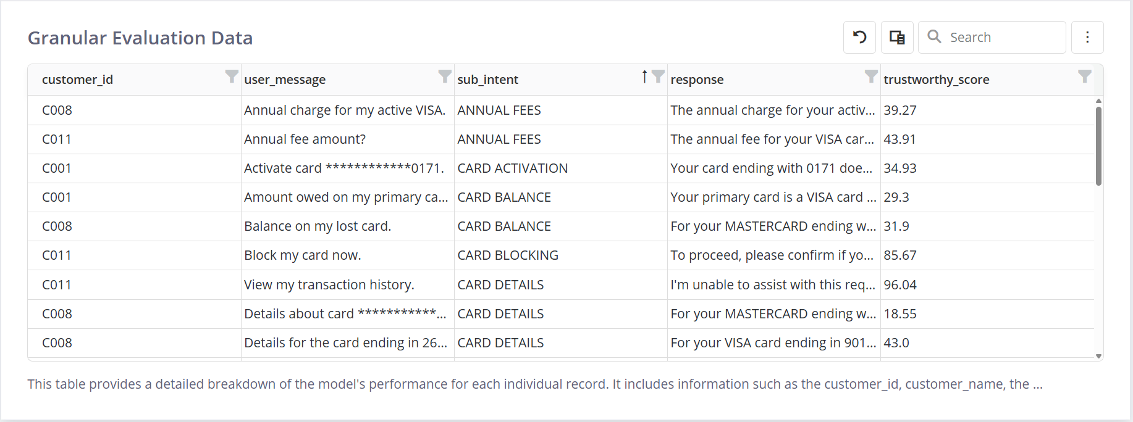Screen dimensions: 1133x422
Task: Open the column chooser icon
Action: (897, 37)
